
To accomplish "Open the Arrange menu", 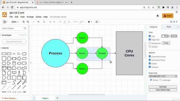I will point(30,17).
